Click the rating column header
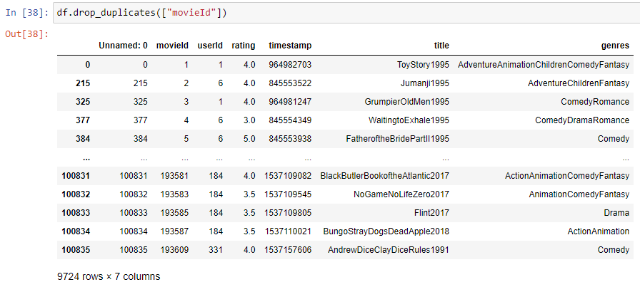This screenshot has width=640, height=287. [244, 46]
